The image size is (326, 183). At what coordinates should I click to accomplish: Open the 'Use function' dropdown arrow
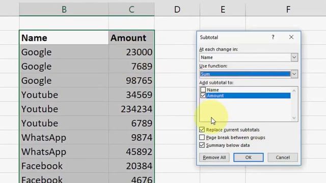click(294, 74)
